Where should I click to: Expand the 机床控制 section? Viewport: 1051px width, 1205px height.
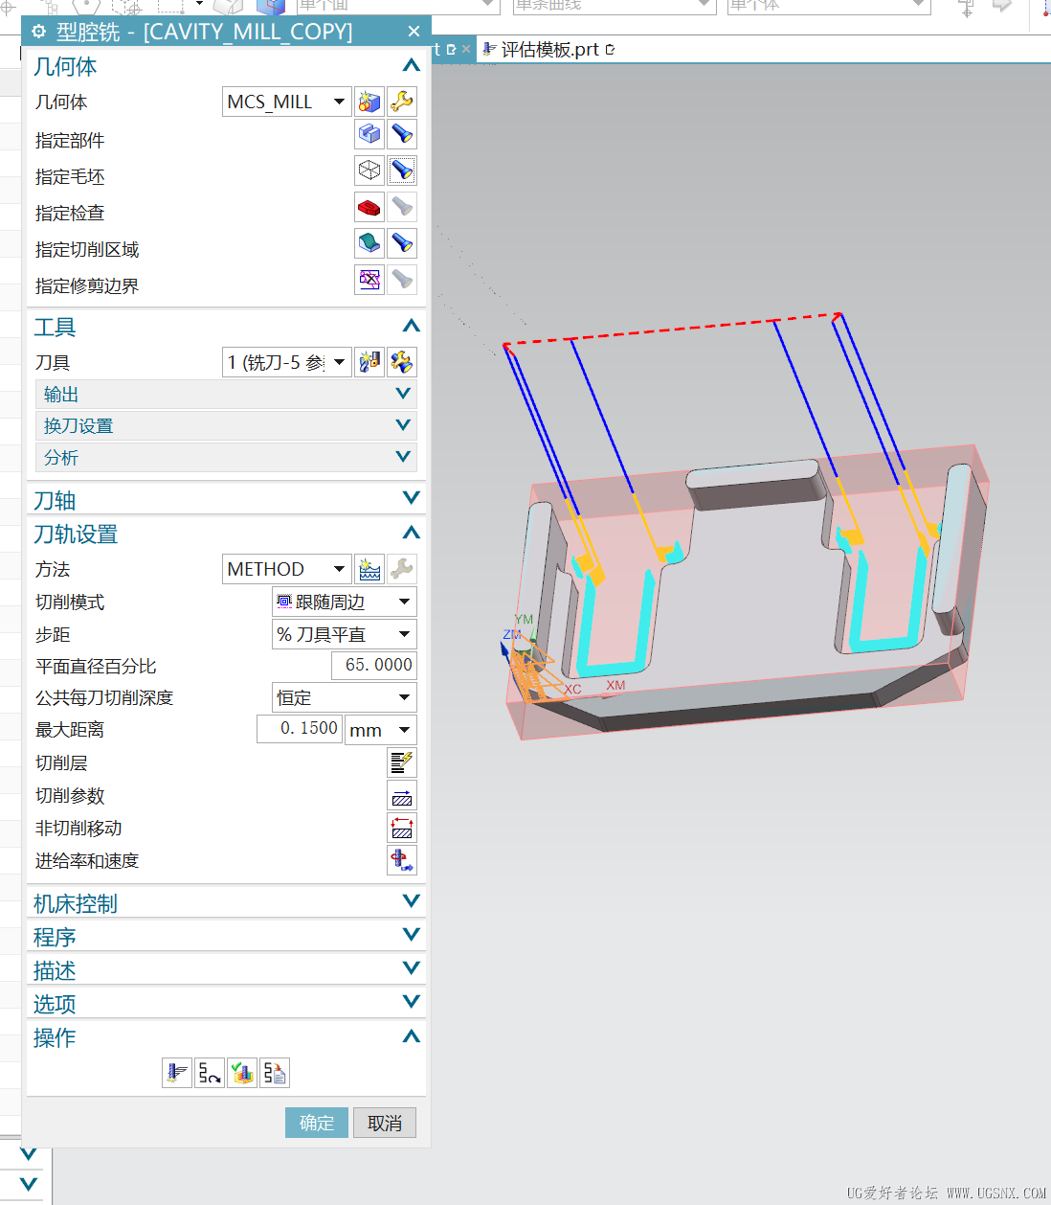(411, 901)
